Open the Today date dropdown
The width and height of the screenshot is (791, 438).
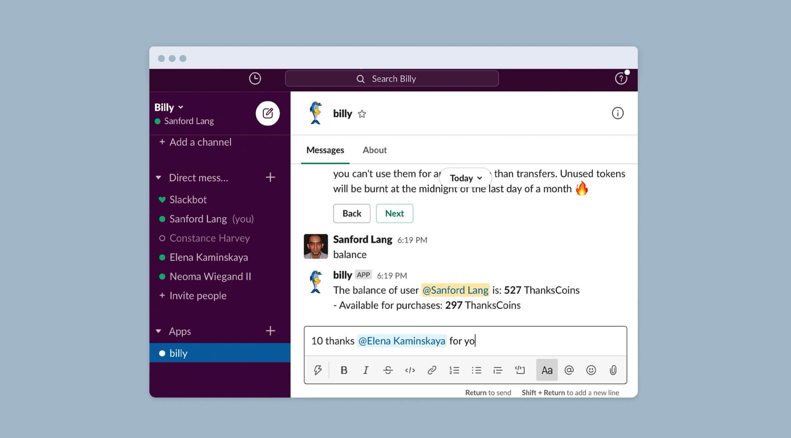(466, 178)
